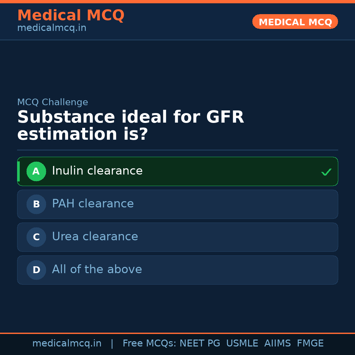Click the MCQ Challenge label
Screen dimensions: 355x355
click(x=53, y=102)
